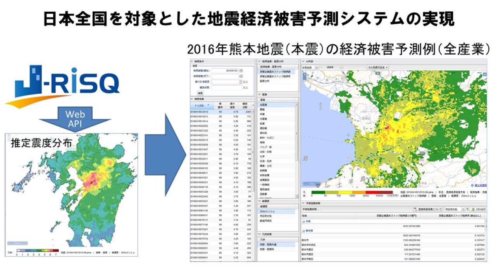
Task: Collapse the 検索条件 panel
Action: (x=191, y=61)
